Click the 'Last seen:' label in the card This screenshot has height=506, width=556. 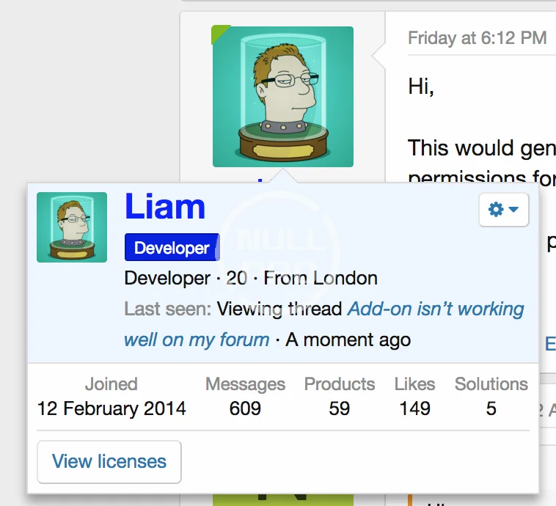click(168, 309)
